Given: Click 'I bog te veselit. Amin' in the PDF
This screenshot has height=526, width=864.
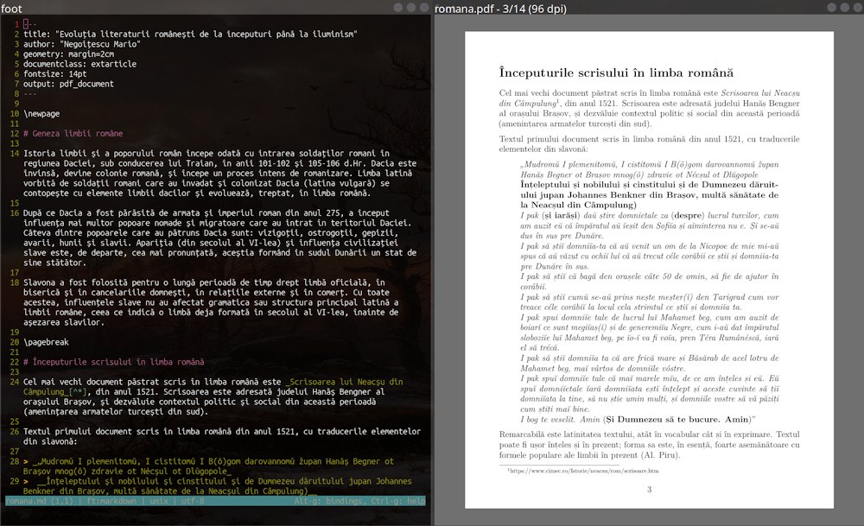Looking at the screenshot, I should (x=560, y=420).
